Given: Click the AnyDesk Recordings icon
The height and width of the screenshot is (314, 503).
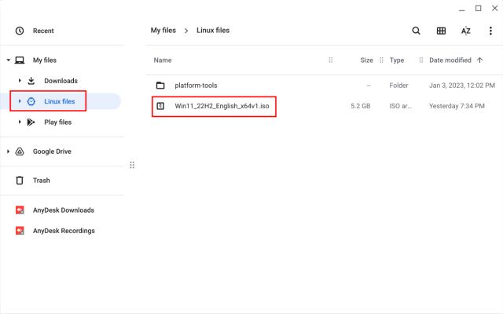Looking at the screenshot, I should [20, 231].
